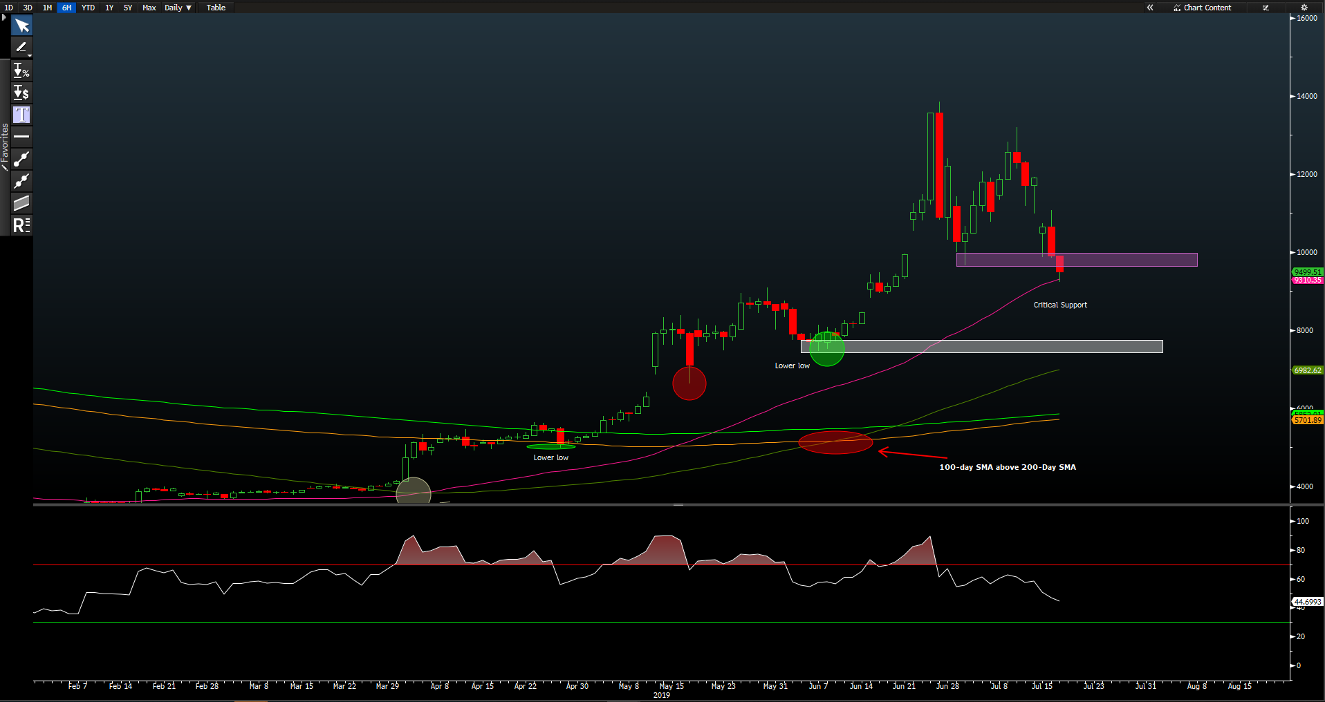Click the Feb 7 date axis label
Viewport: 1325px width, 702px height.
point(77,686)
